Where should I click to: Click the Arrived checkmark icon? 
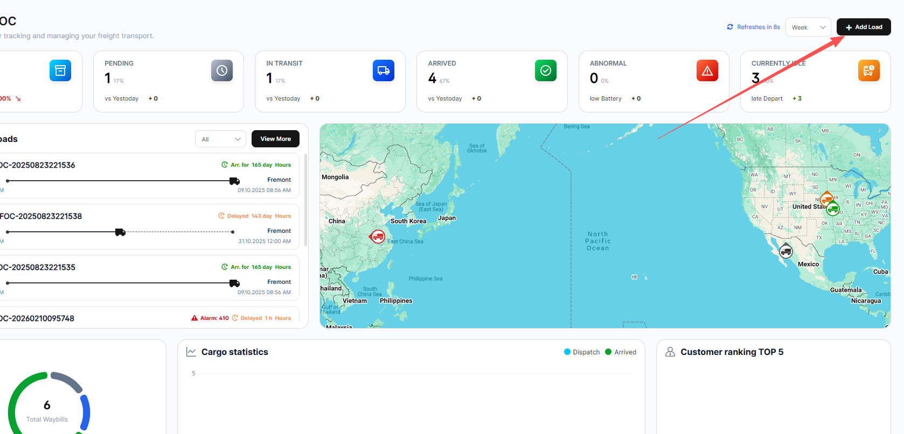coord(545,70)
